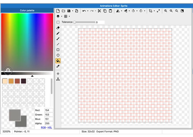Select the Rectangle shape tool
This screenshot has width=193, height=137.
(x=58, y=50)
